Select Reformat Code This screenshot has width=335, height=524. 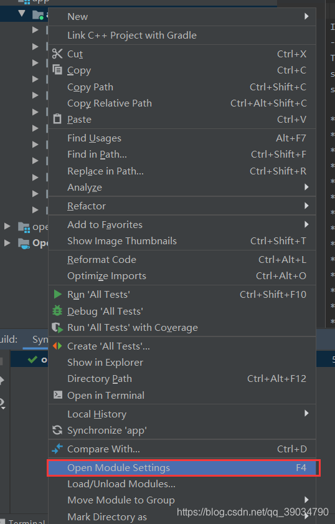tap(182, 260)
